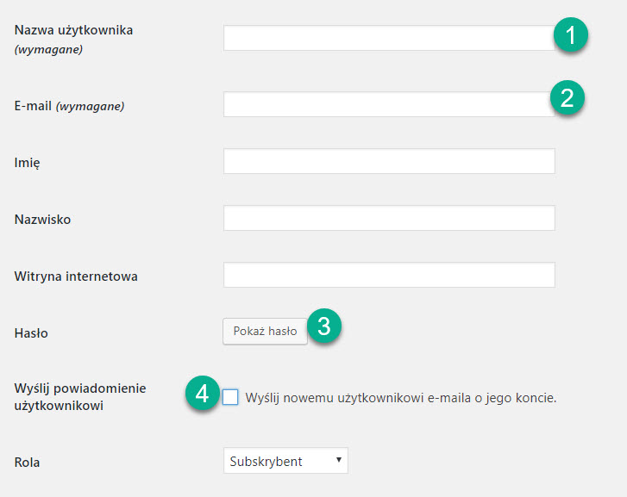
Task: Click the green number 1 badge
Action: (x=569, y=36)
